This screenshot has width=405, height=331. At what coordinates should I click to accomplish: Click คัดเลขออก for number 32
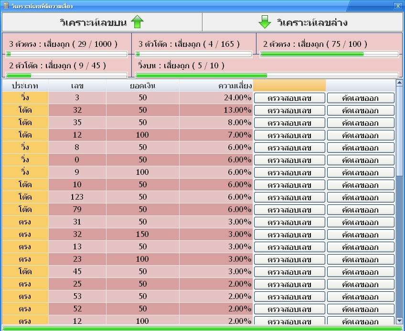pos(360,110)
